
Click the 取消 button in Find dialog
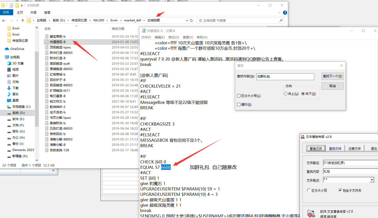[333, 86]
